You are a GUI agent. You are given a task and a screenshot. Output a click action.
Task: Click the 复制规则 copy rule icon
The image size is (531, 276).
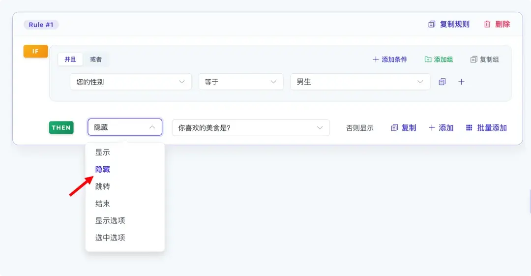pyautogui.click(x=432, y=24)
